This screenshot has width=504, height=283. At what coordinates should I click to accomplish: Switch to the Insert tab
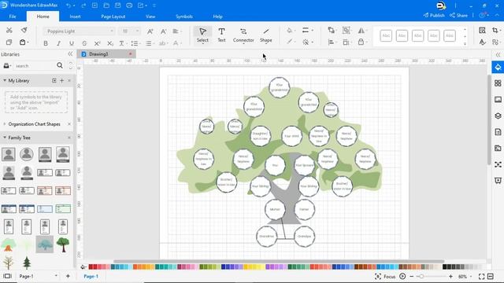76,17
